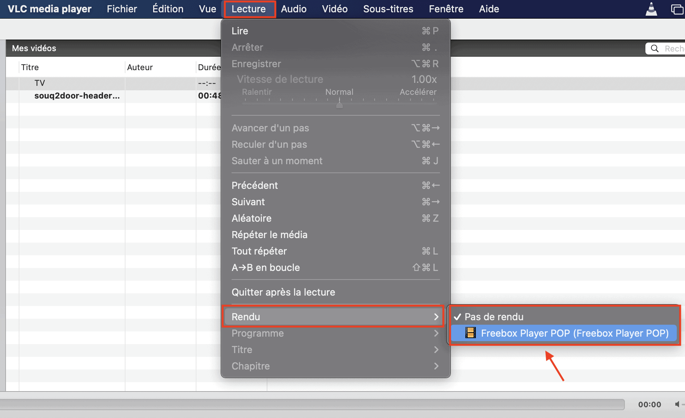Open the Audio menu
The image size is (685, 418).
click(x=294, y=9)
